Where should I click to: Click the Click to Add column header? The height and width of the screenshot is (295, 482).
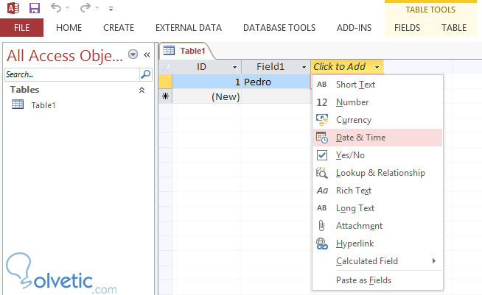tap(346, 67)
